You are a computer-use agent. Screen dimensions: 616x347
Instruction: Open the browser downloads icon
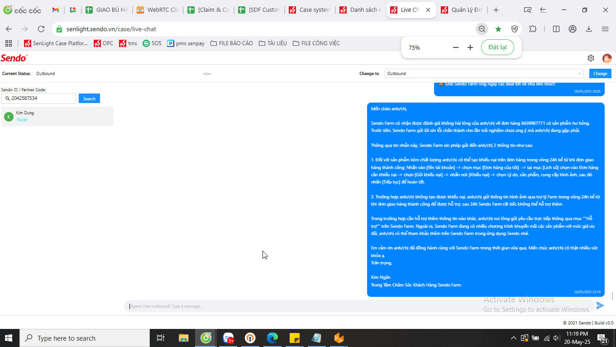(x=589, y=29)
